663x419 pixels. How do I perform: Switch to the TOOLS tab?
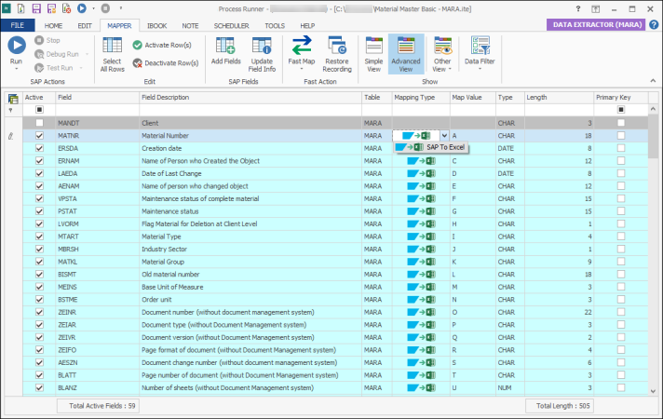click(275, 26)
